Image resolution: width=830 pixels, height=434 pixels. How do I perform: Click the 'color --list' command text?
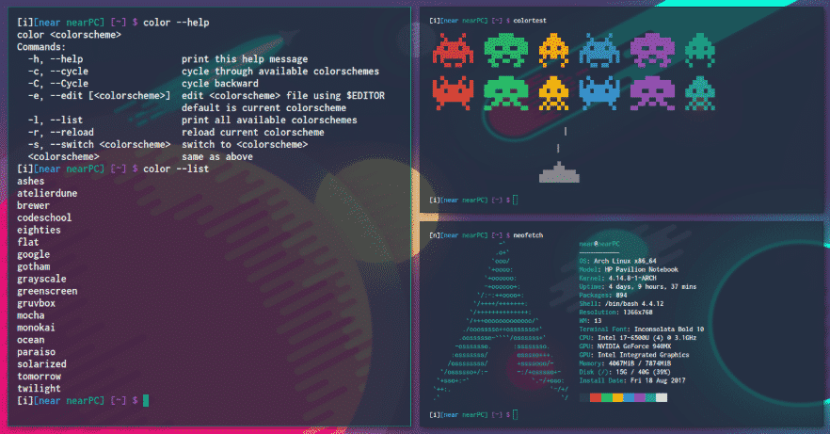pos(176,169)
